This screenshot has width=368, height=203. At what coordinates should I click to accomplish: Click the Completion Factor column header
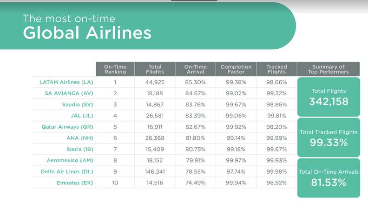click(x=236, y=69)
